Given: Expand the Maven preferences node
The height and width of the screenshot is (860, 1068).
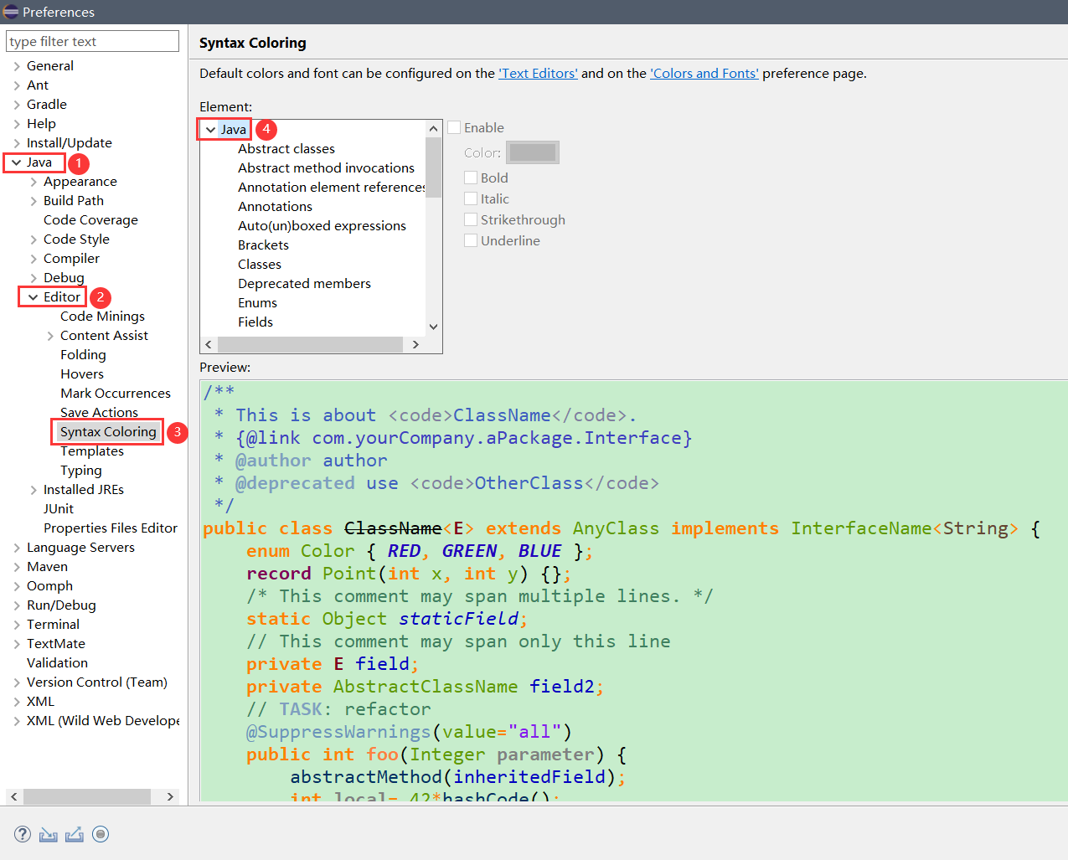Looking at the screenshot, I should [16, 566].
